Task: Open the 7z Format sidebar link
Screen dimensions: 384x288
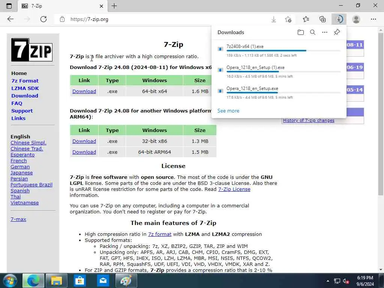Action: (x=25, y=81)
